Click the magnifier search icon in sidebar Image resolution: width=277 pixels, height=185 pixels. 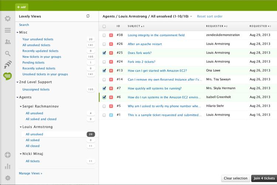[x=7, y=54]
